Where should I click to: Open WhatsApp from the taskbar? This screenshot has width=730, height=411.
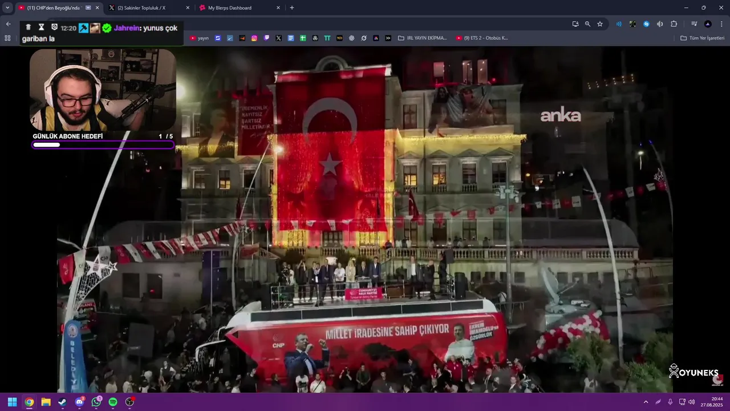pos(96,402)
